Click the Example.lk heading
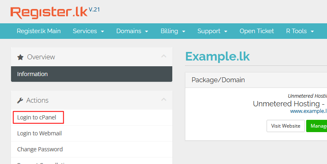This screenshot has height=164, width=327. [218, 56]
